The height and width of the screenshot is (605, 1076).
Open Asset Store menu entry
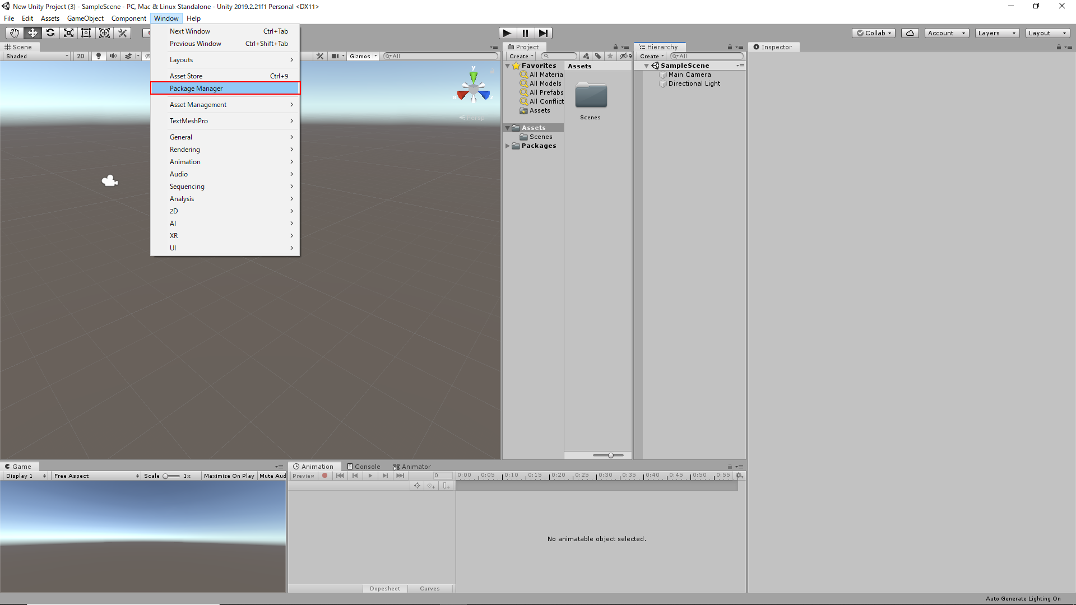[225, 76]
